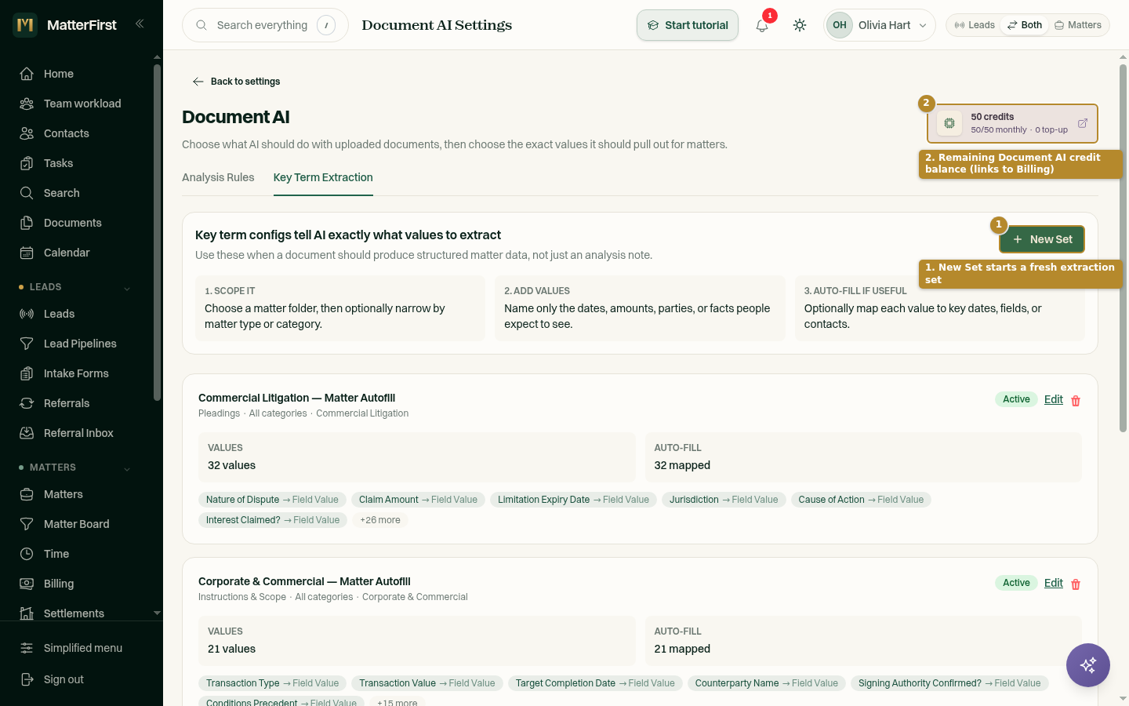Click the Claim Amount value chip

tap(418, 500)
